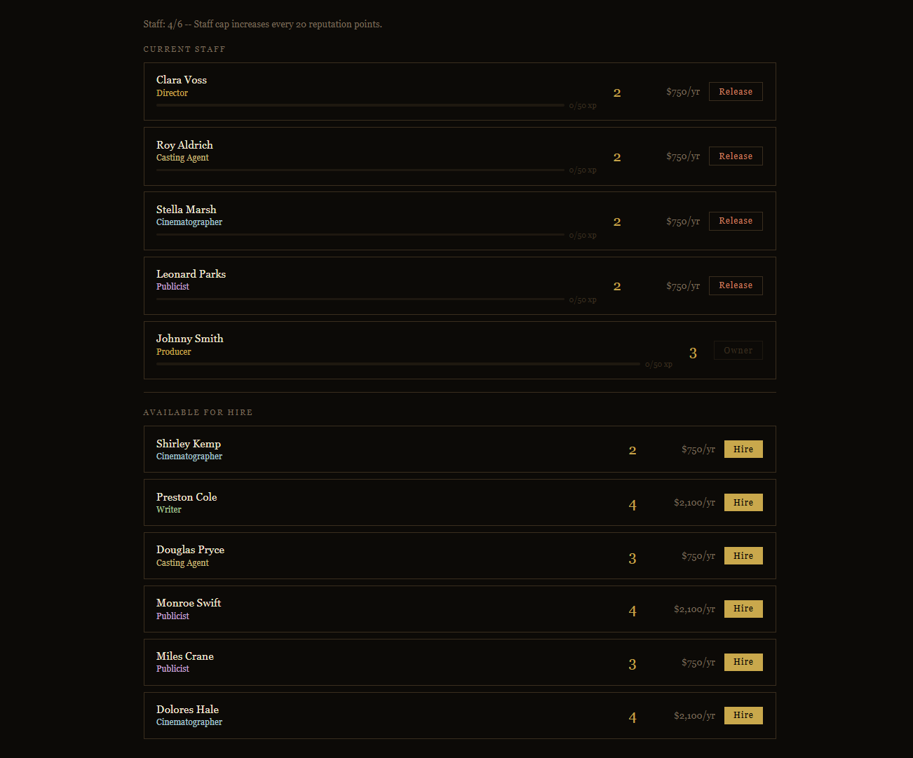The image size is (913, 758).
Task: Click Clara Voss's XP progress bar
Action: coord(360,105)
